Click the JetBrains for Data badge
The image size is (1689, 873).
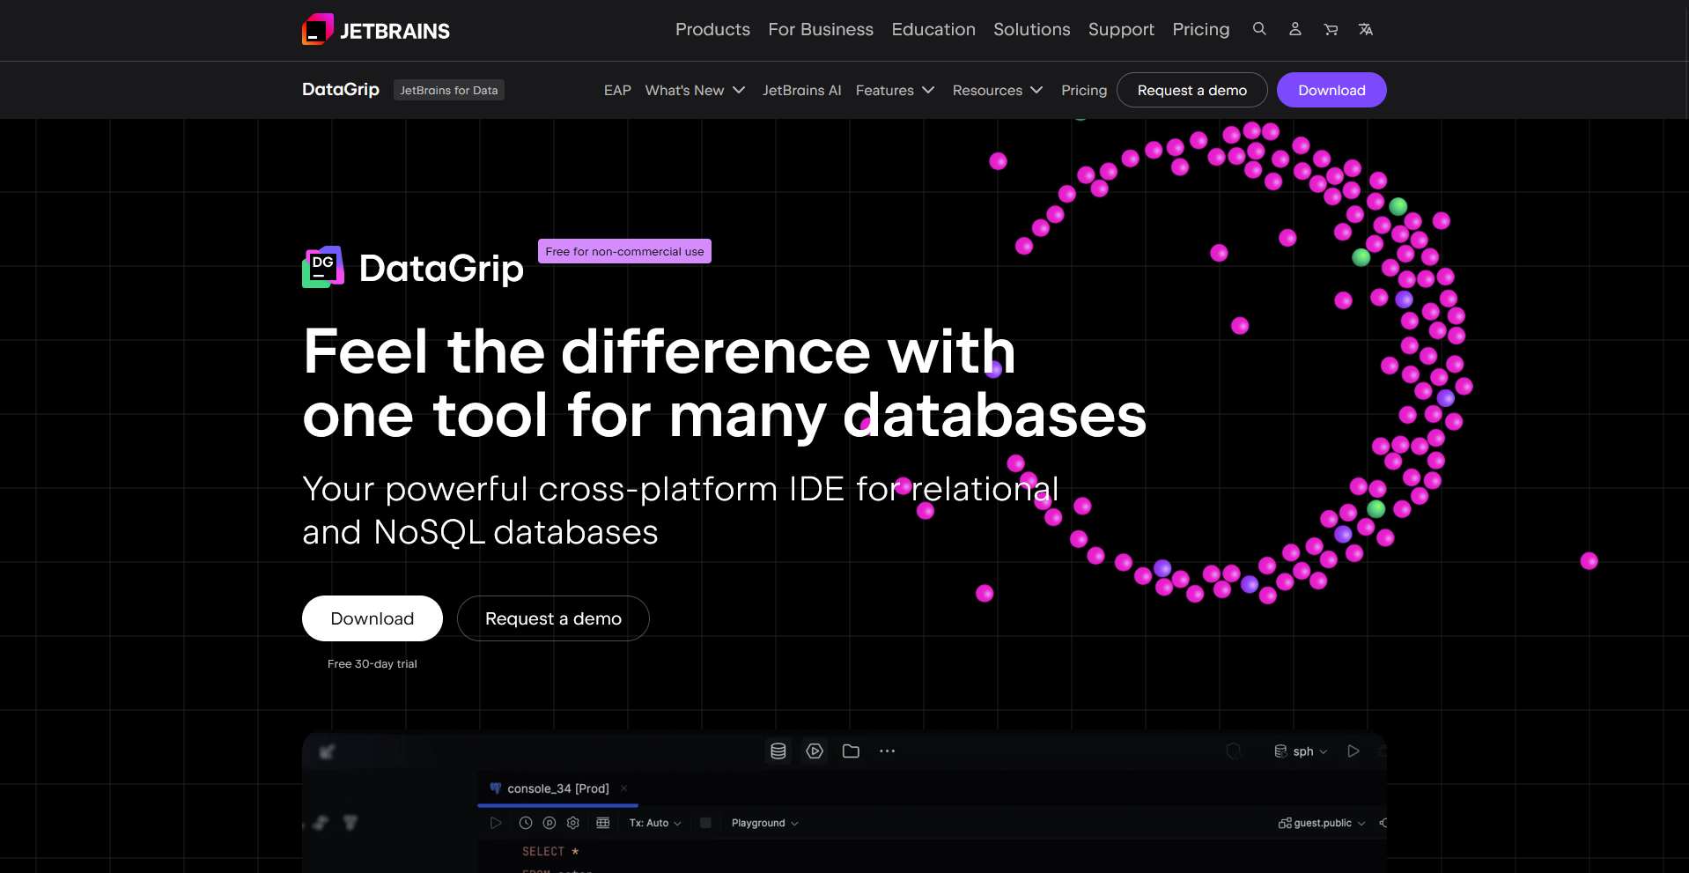(449, 90)
